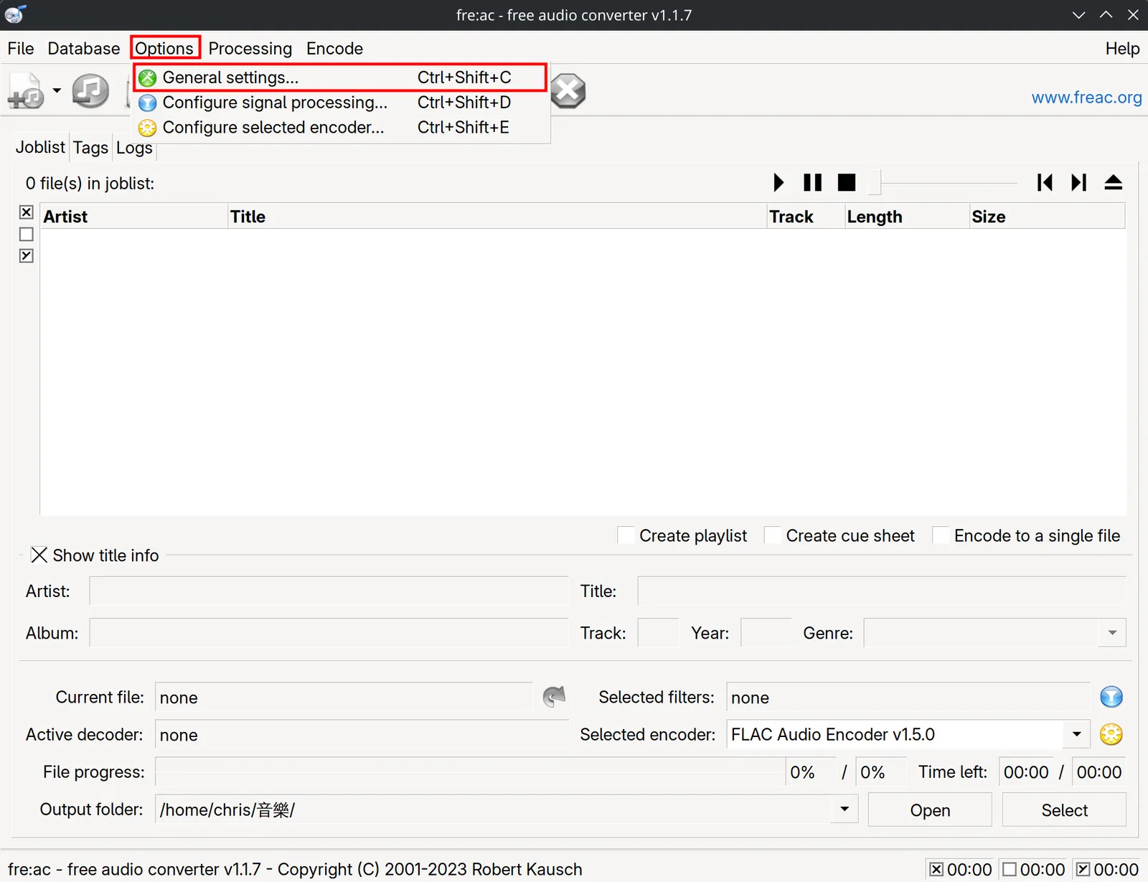Switch to the Joblist tab

pyautogui.click(x=40, y=147)
